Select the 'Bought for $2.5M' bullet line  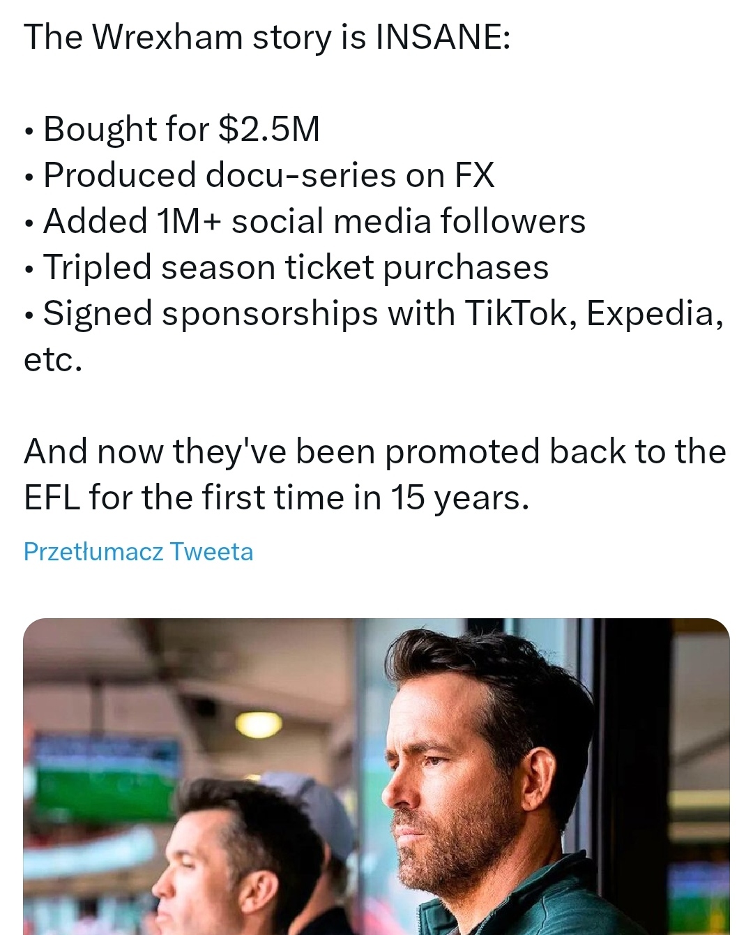coord(181,129)
